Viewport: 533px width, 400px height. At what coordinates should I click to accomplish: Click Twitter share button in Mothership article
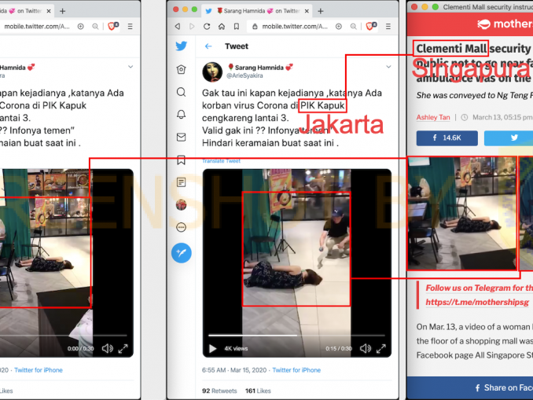click(509, 138)
